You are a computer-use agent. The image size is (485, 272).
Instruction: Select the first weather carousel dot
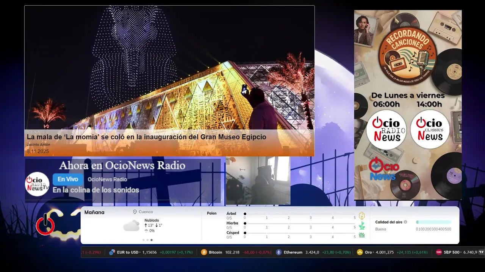[x=143, y=240]
